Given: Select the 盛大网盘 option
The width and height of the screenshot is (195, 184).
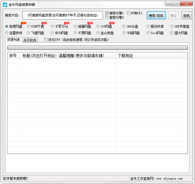Looking at the screenshot, I should click(x=172, y=33).
